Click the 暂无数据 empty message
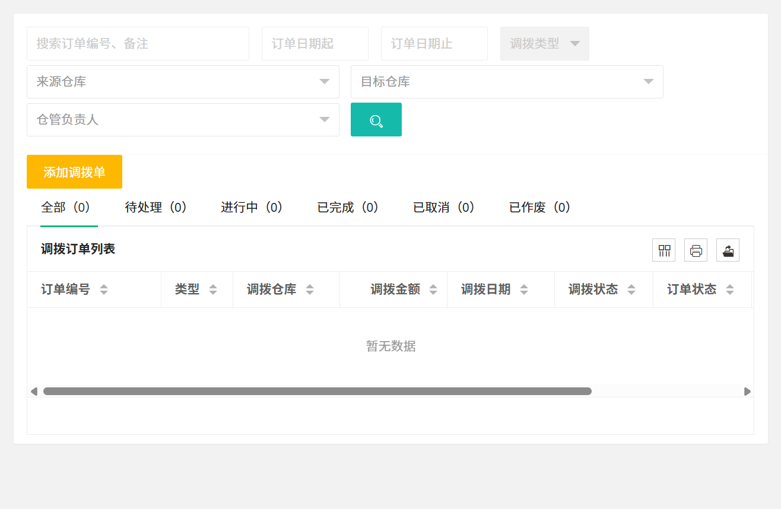Viewport: 781px width, 509px height. pos(390,346)
